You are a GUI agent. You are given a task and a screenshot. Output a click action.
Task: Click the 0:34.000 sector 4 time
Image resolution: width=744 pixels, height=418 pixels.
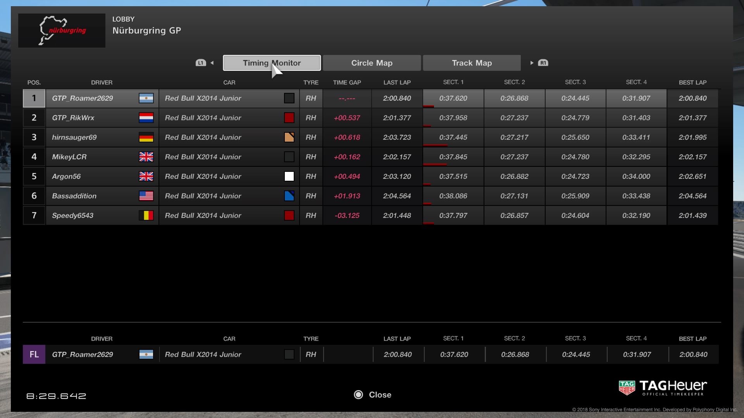click(636, 176)
